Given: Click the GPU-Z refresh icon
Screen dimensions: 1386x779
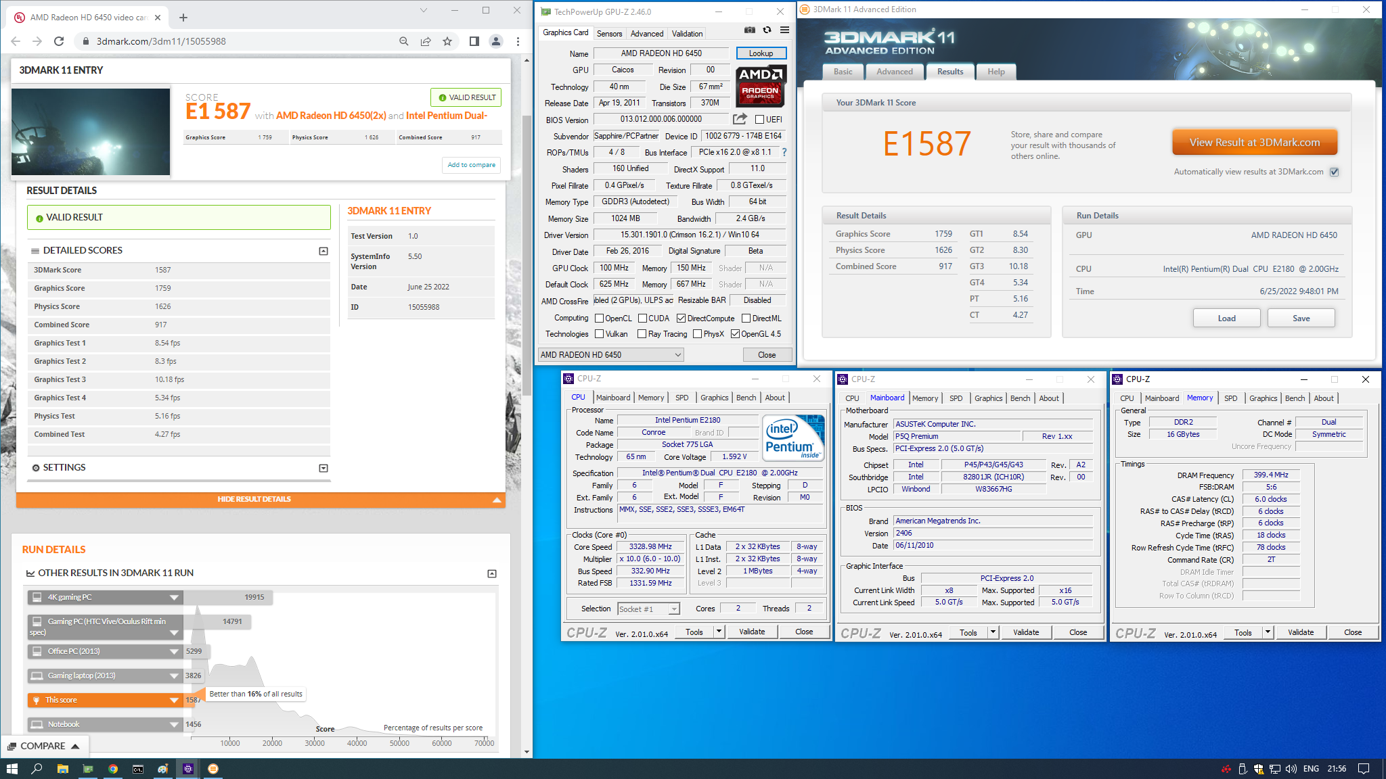Looking at the screenshot, I should point(767,30).
